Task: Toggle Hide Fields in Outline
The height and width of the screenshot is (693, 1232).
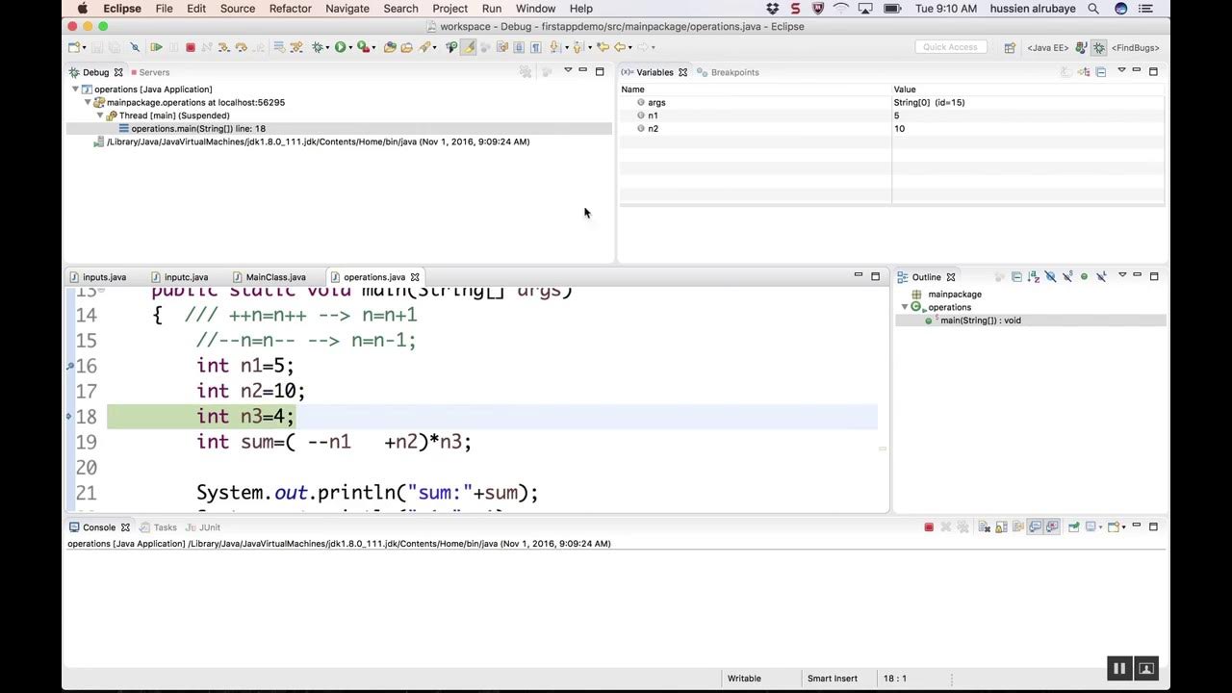Action: click(1050, 276)
